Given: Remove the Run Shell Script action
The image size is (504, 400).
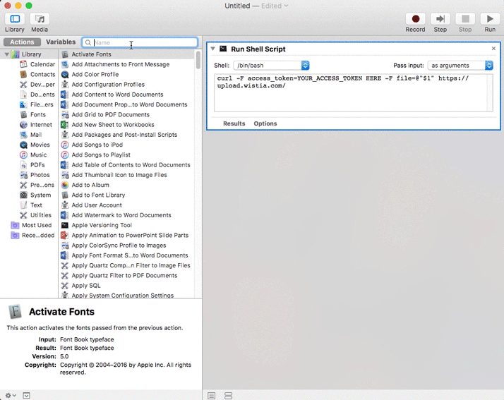Looking at the screenshot, I should coord(493,49).
